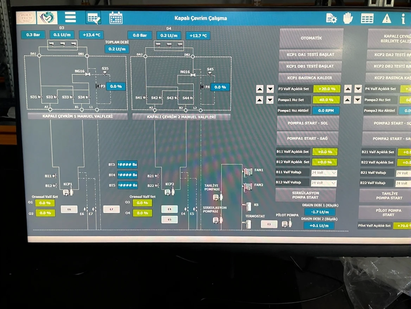Open the hamburger menu in top bar
Image resolution: width=411 pixels, height=309 pixels.
(x=70, y=17)
